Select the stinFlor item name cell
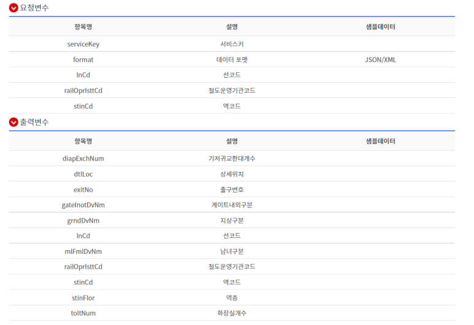The image size is (474, 325). (83, 298)
